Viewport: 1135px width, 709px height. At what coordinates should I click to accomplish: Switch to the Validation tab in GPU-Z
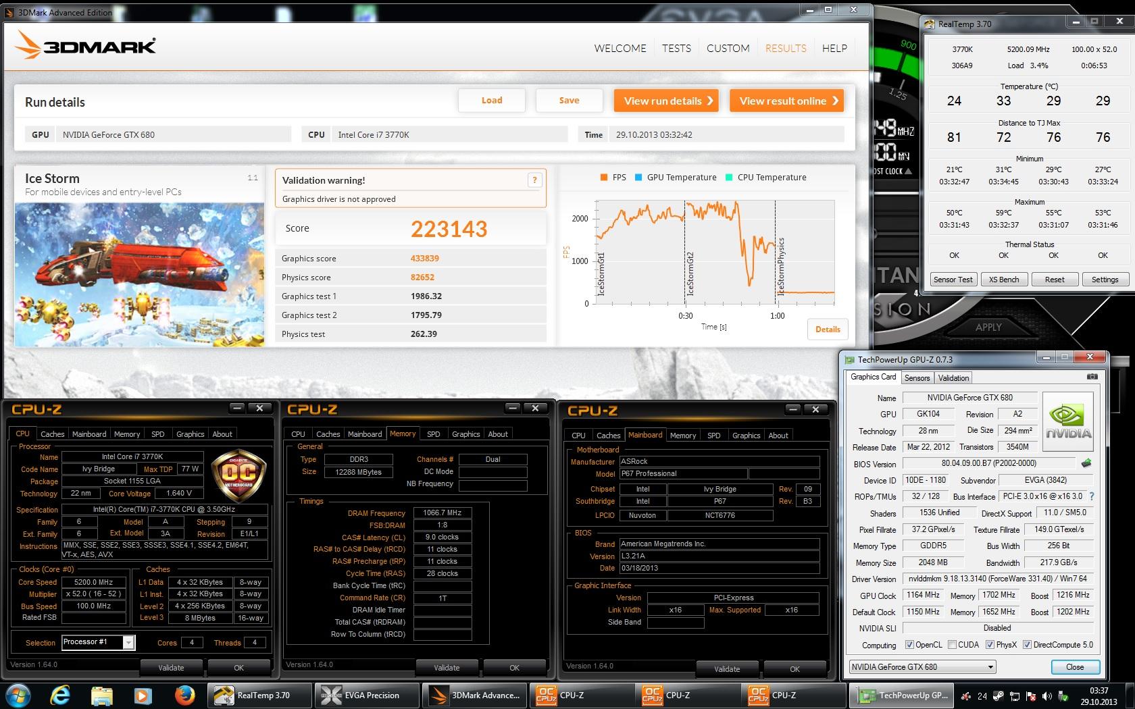pyautogui.click(x=953, y=378)
